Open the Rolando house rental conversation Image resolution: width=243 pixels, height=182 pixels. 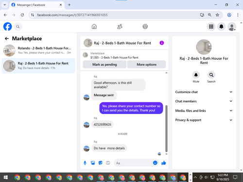click(x=38, y=50)
